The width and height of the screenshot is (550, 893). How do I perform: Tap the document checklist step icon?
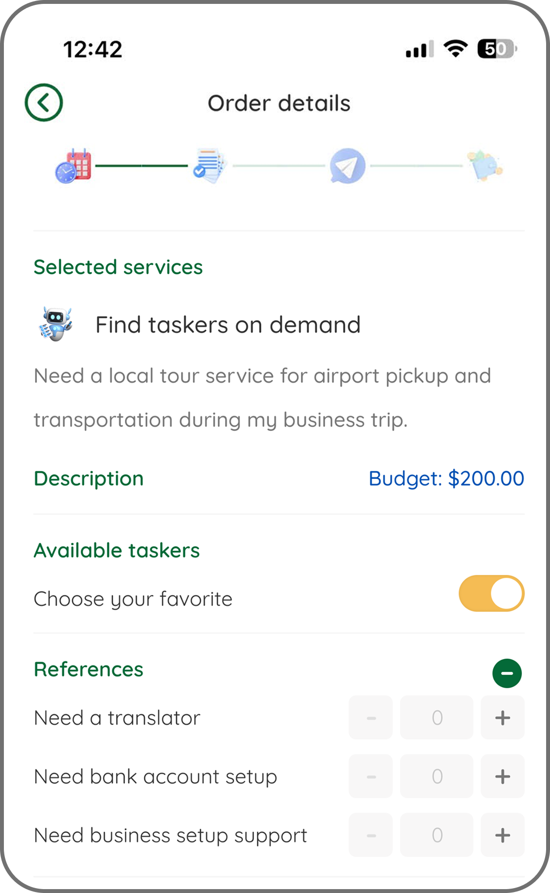coord(209,166)
